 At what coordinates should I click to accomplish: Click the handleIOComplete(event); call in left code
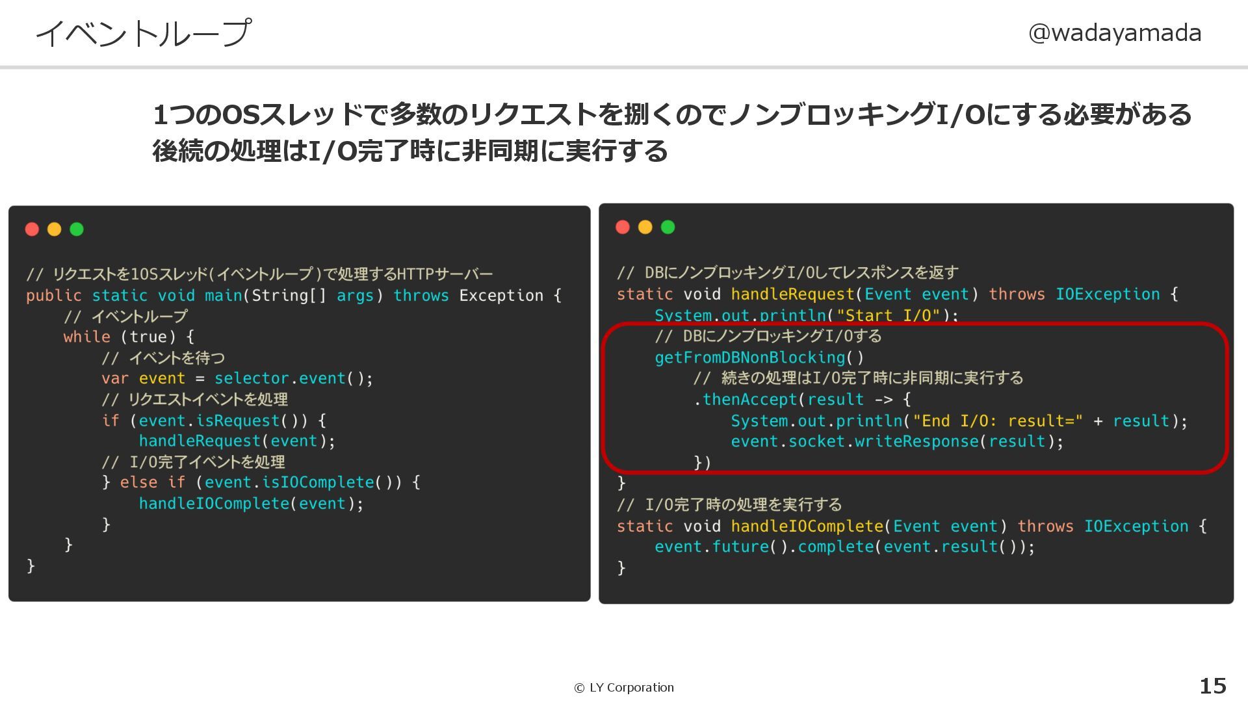pos(251,503)
